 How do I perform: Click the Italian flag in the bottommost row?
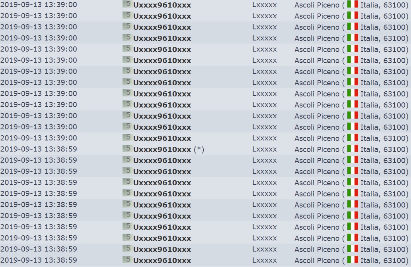[x=353, y=260]
